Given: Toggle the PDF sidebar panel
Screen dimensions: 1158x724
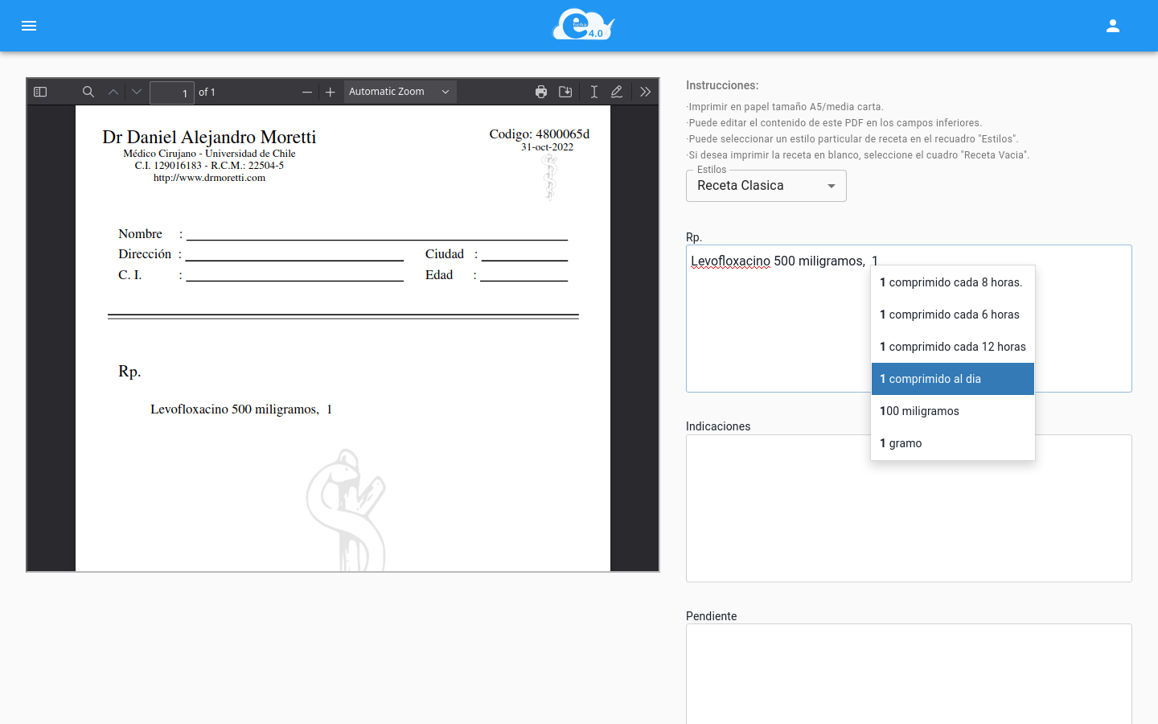Looking at the screenshot, I should 39,92.
